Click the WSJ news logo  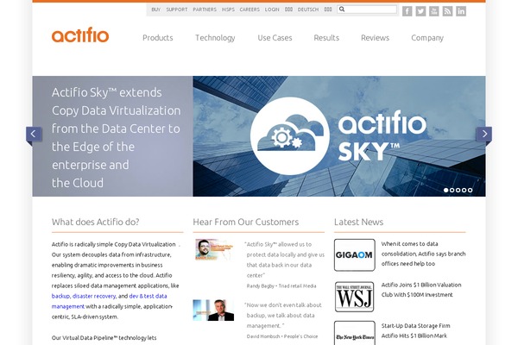pyautogui.click(x=355, y=297)
